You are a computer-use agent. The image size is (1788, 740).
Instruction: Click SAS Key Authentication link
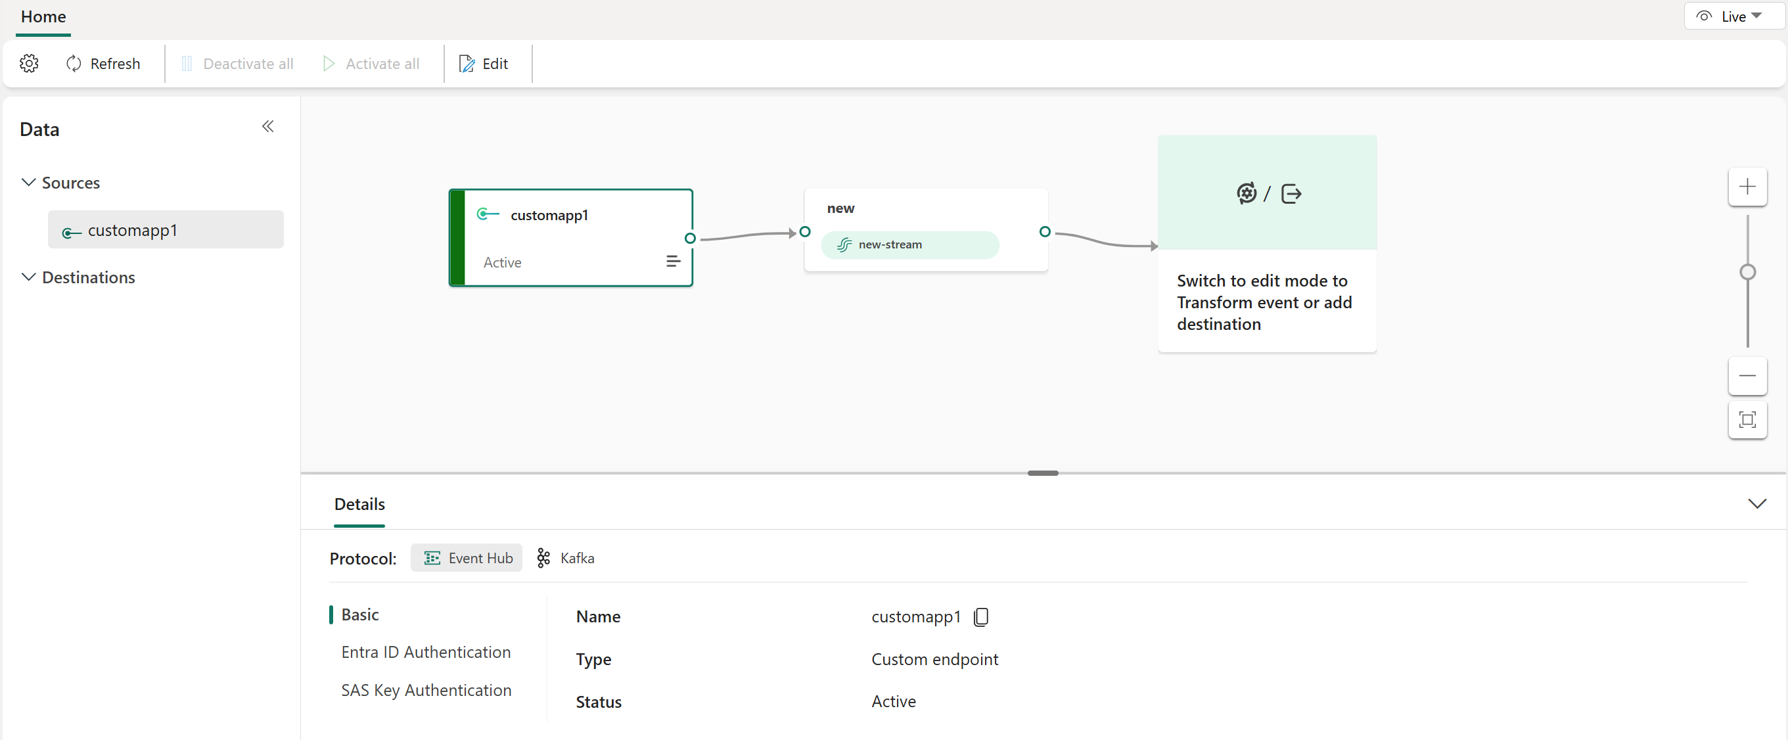(x=426, y=690)
